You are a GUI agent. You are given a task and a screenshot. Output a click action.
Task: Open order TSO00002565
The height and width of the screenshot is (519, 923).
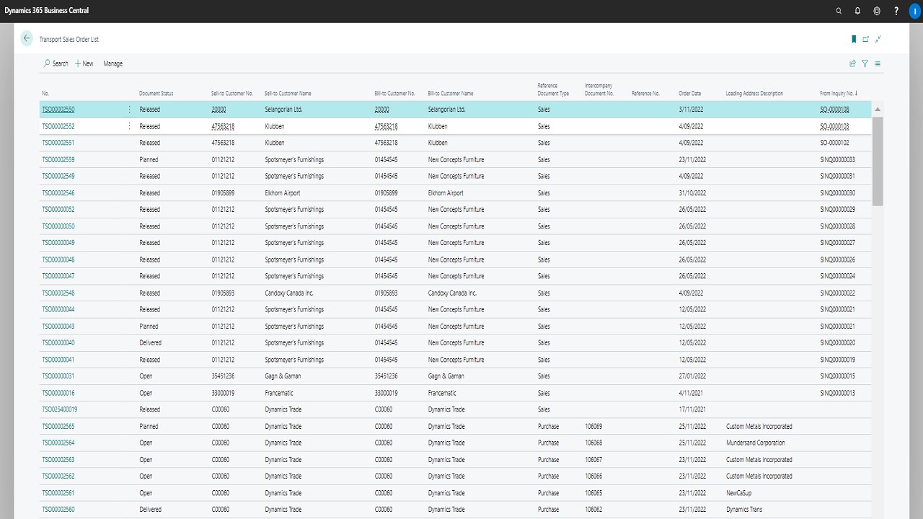(58, 426)
